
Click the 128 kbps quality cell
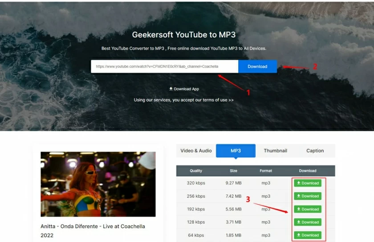[196, 222]
